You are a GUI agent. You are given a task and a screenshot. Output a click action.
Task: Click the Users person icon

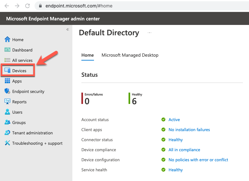7,112
